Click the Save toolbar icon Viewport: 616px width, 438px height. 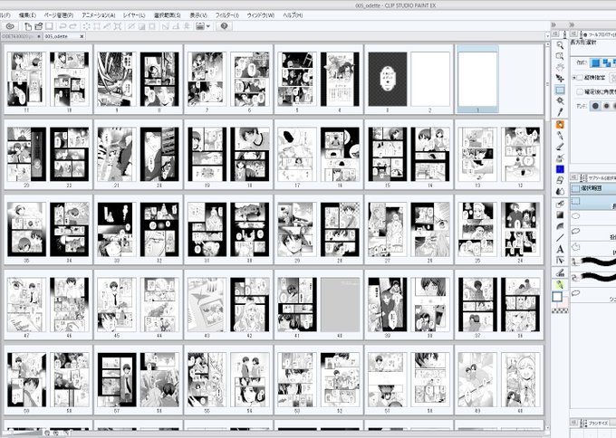[49, 26]
